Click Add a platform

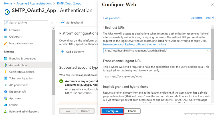coord(72,52)
